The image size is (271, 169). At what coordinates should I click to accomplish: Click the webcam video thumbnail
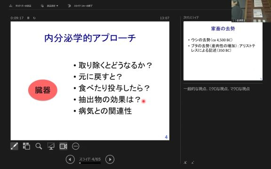pyautogui.click(x=251, y=11)
